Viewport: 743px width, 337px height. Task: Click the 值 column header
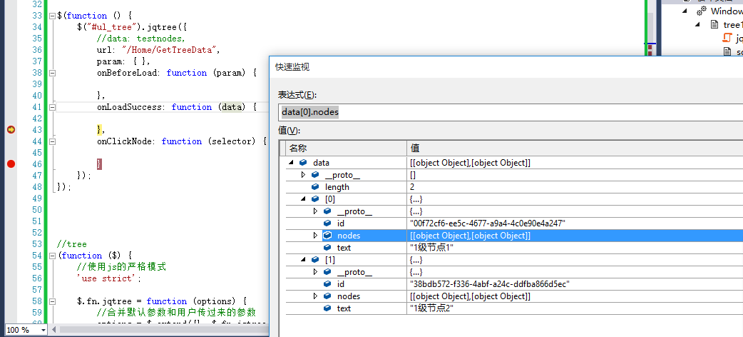(575, 148)
